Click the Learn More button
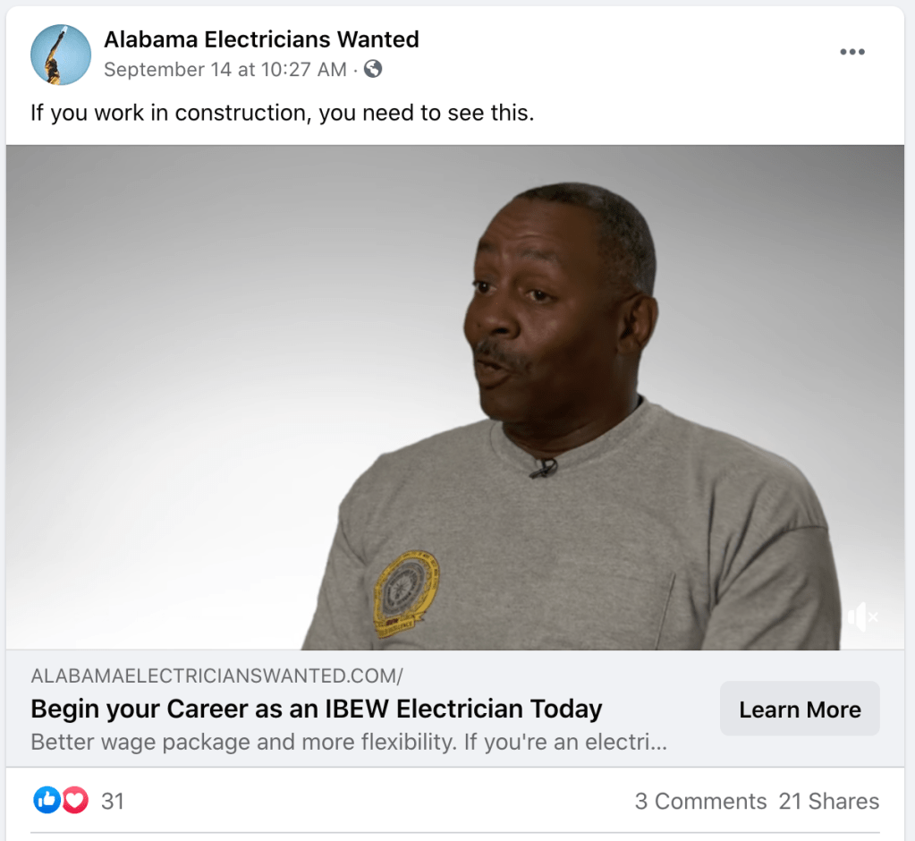Viewport: 915px width, 841px height. pos(800,709)
